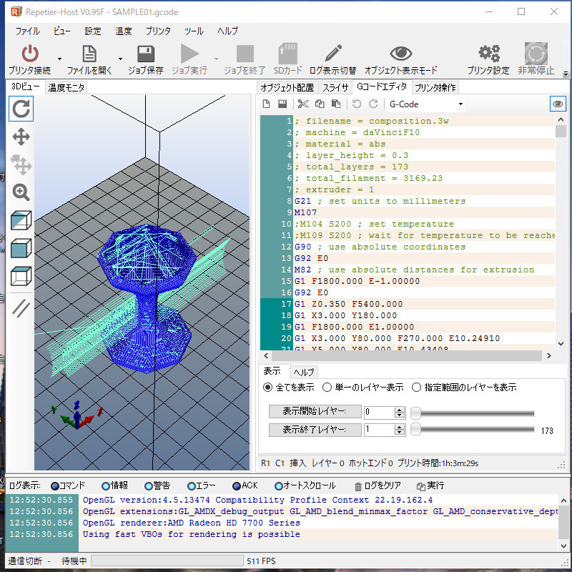Open the ヘルプ tab below editor
572x572 pixels.
304,372
